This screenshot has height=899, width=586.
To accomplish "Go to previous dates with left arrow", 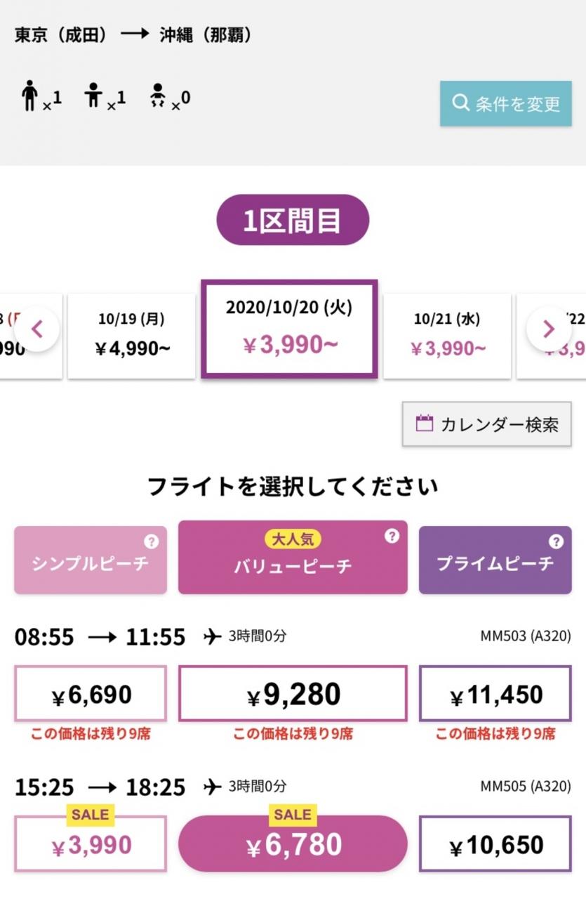I will 38,329.
